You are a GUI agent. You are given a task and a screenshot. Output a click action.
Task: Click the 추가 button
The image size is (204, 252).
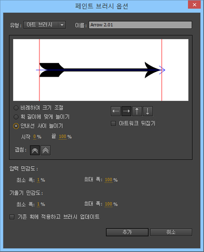(127, 232)
